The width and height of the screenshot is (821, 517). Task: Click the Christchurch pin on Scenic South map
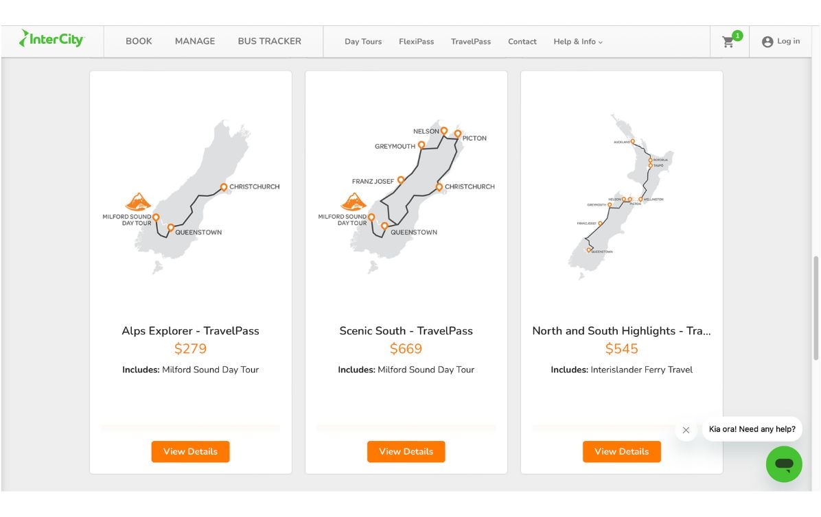[x=439, y=187]
